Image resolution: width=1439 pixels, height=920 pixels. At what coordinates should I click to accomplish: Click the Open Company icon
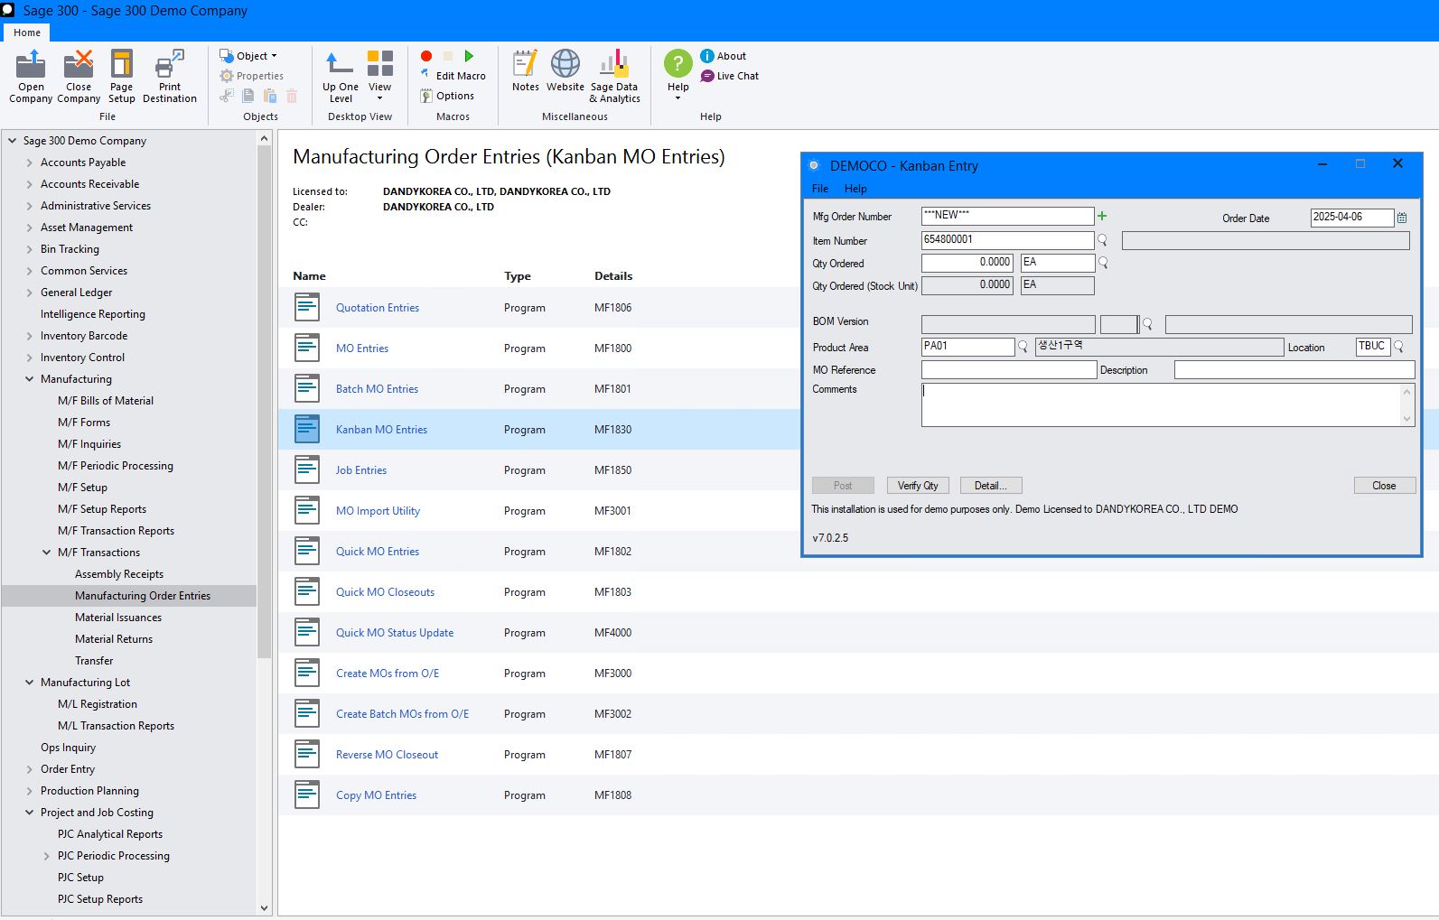[x=31, y=65]
